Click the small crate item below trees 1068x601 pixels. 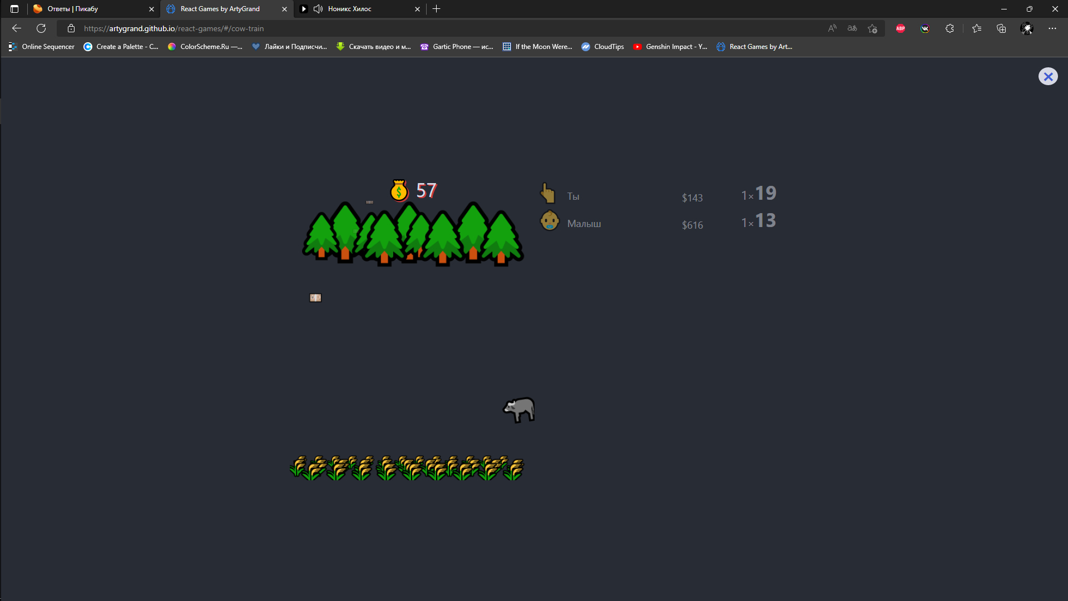[x=315, y=298]
